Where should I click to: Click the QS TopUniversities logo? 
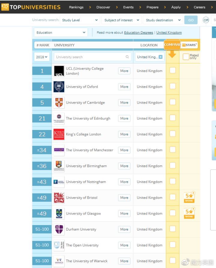31,7
